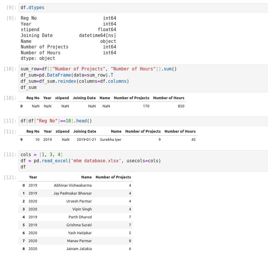Click row index 8 for Jainam Jatakia
The image size is (268, 253).
pos(23,249)
